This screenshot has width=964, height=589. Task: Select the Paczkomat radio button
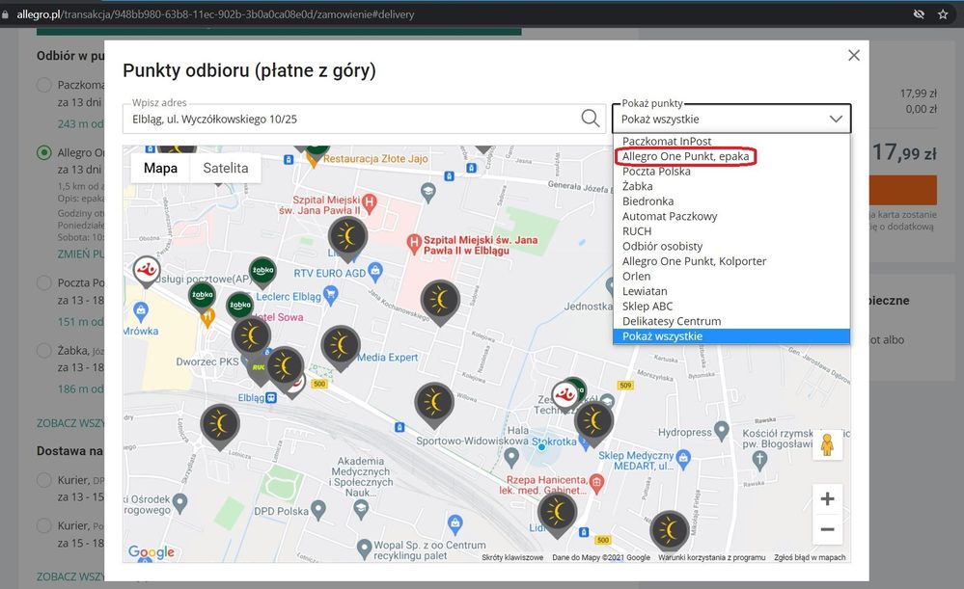coord(44,85)
